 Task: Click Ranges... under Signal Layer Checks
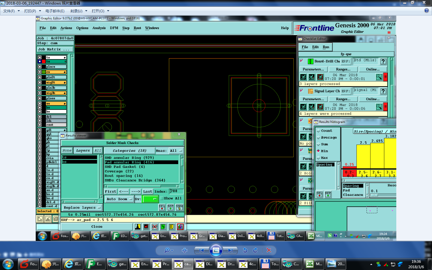click(343, 99)
